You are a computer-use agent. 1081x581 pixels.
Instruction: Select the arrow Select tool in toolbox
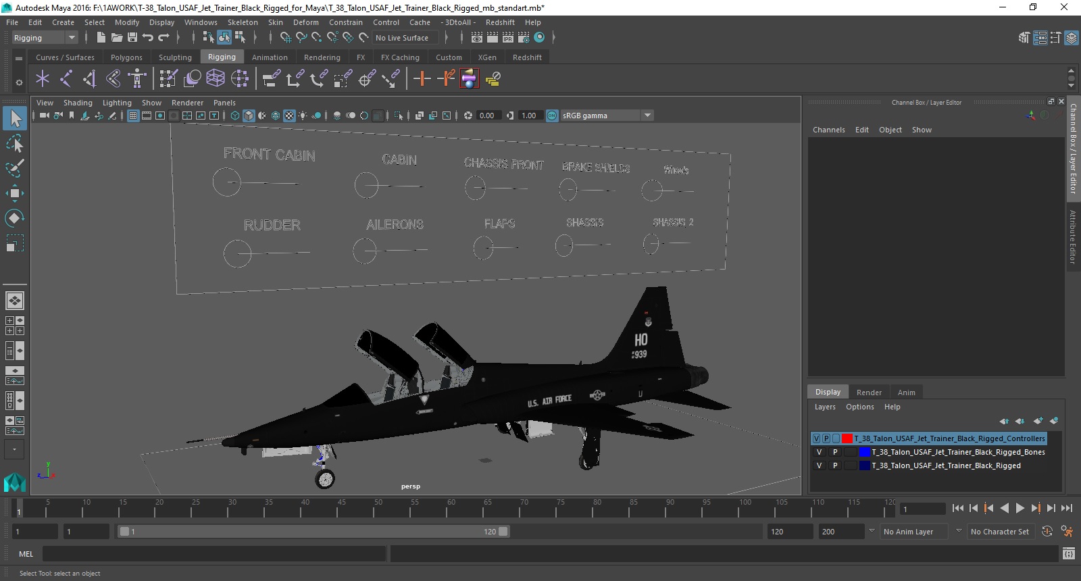[x=15, y=119]
